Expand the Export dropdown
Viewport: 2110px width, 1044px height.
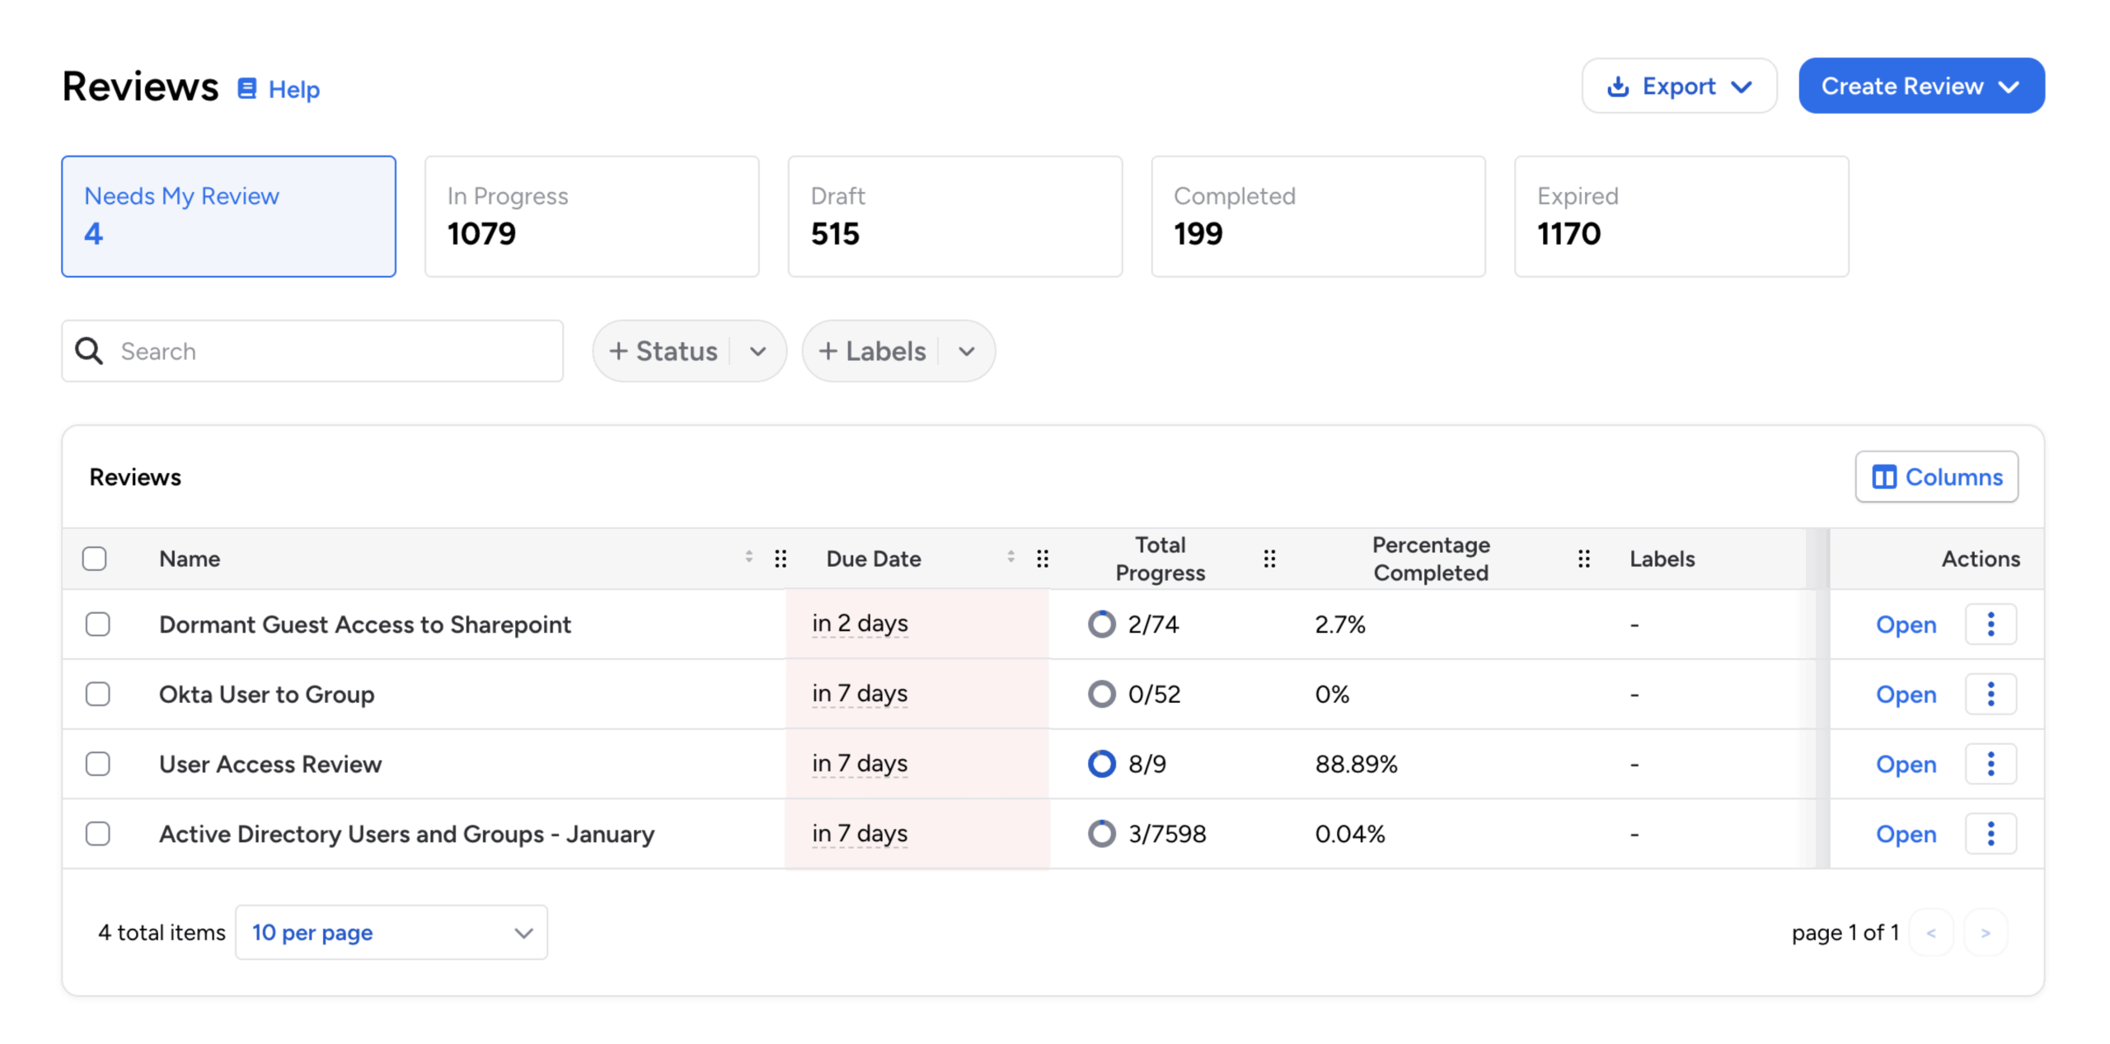[x=1678, y=86]
